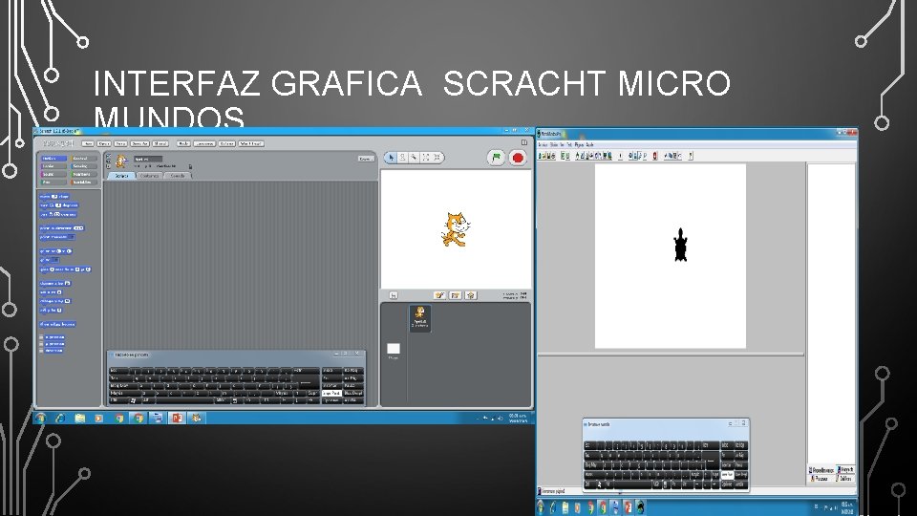Viewport: 917px width, 516px height.
Task: Open point towards block dropdown
Action: 71,237
